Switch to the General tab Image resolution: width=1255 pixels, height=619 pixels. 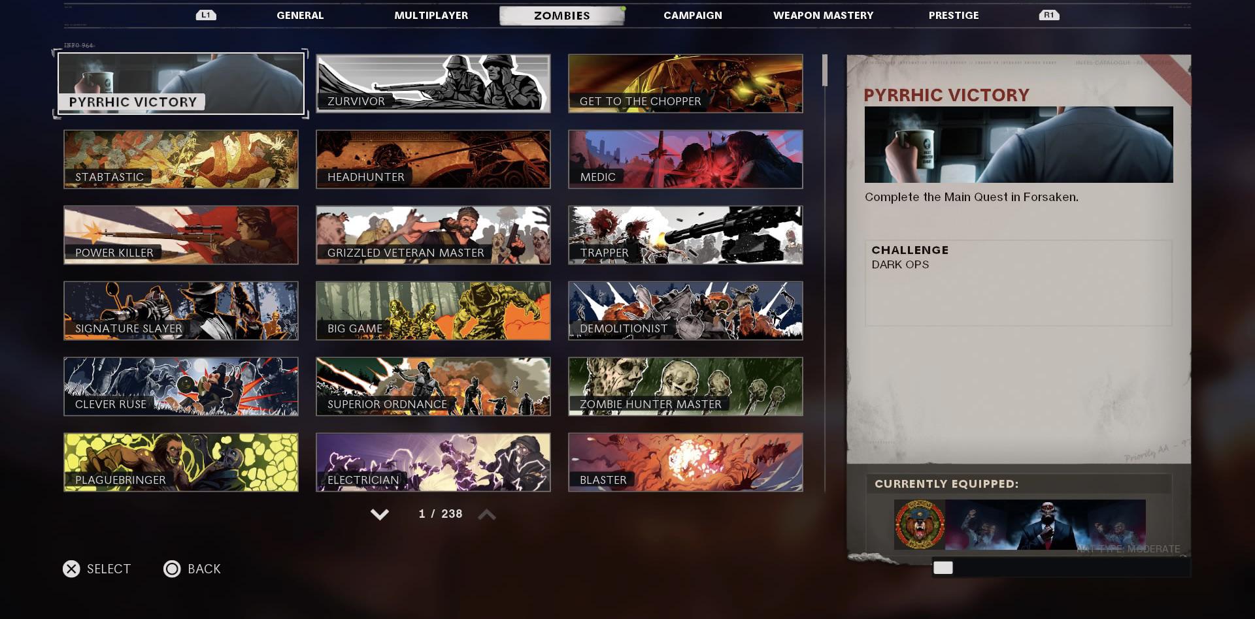click(x=300, y=15)
